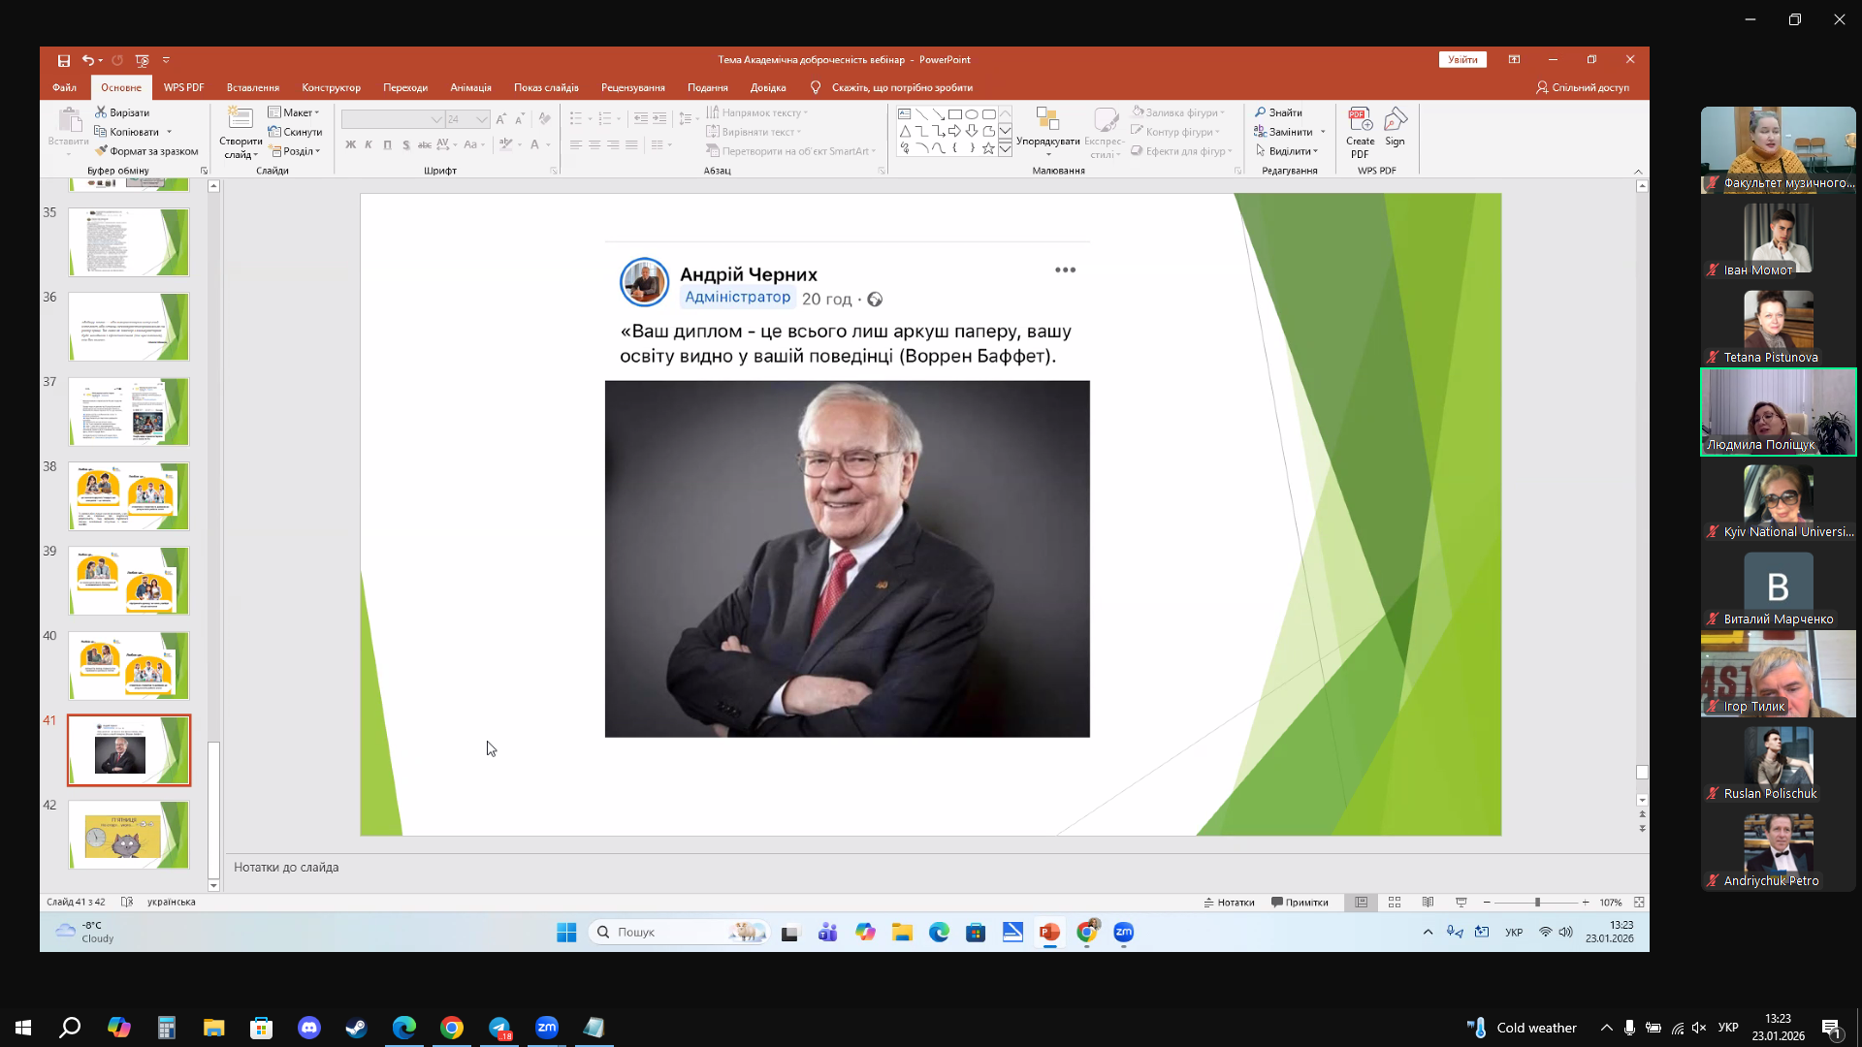Open the font size combo box

467,119
